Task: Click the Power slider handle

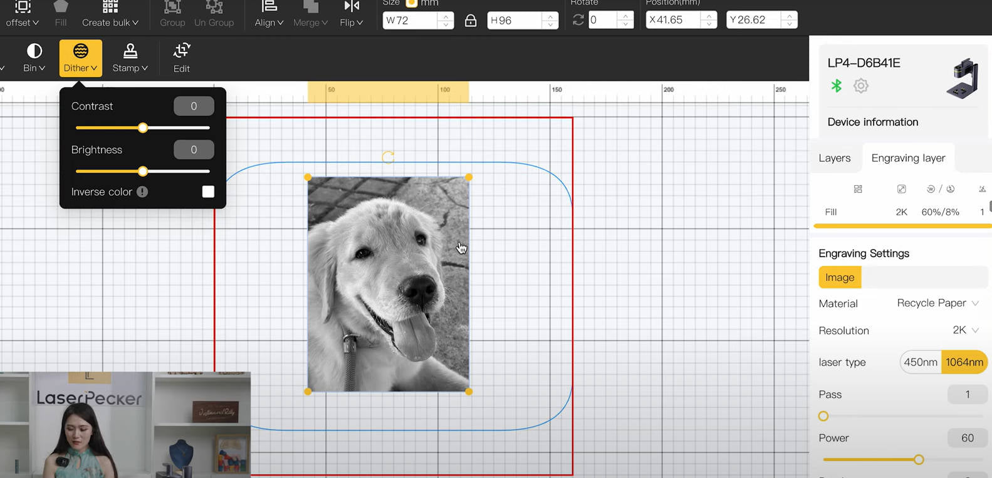Action: tap(919, 460)
